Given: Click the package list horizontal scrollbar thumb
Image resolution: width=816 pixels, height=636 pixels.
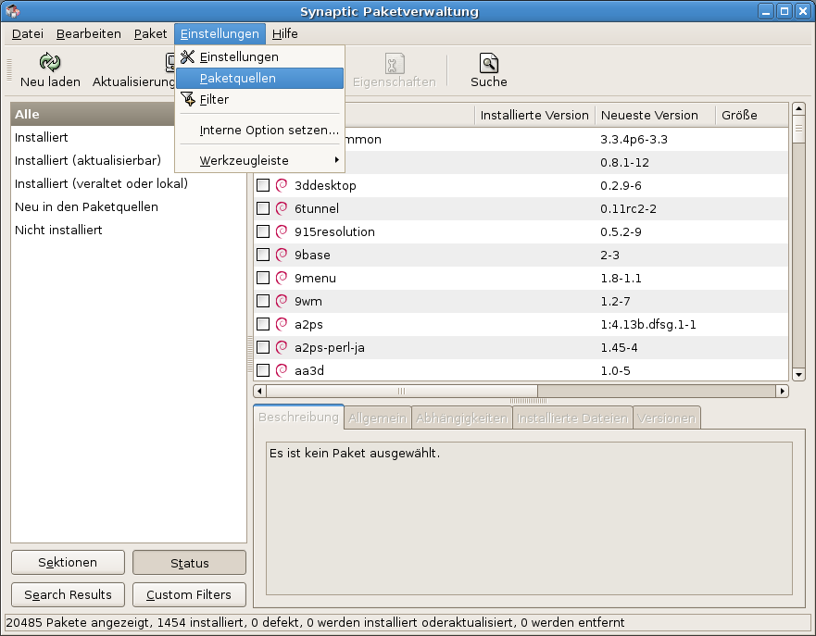Looking at the screenshot, I should pyautogui.click(x=402, y=391).
